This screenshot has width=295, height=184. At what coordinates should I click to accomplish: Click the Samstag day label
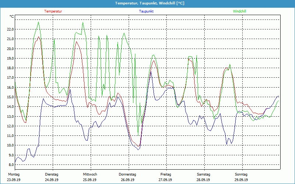tap(204, 174)
